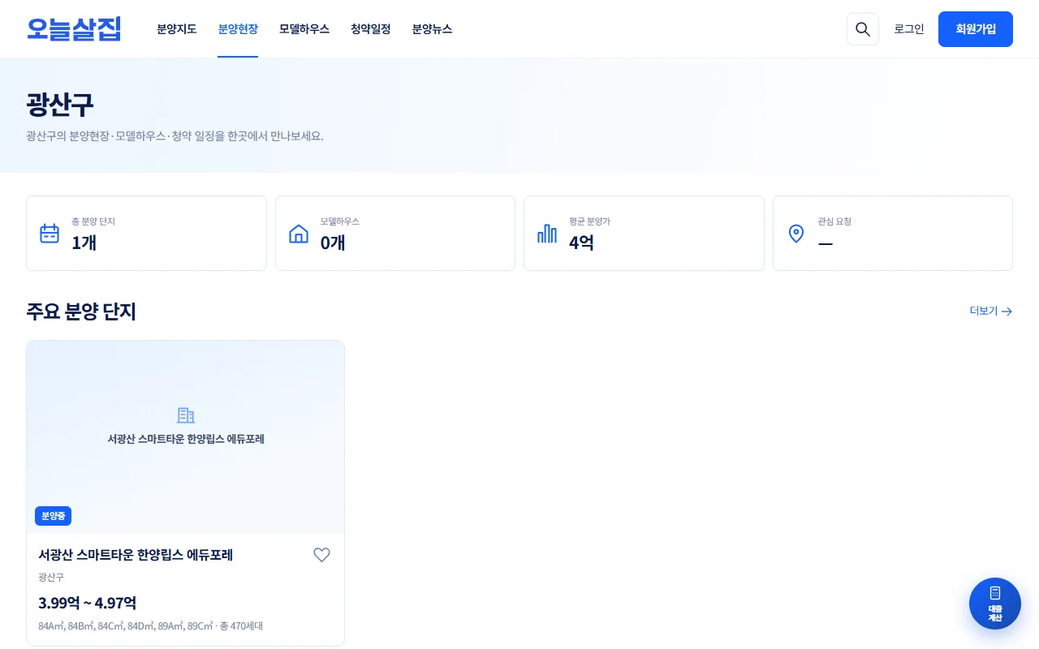
Task: Click the 광산구의 분양현장 subtitle description
Action: point(175,136)
